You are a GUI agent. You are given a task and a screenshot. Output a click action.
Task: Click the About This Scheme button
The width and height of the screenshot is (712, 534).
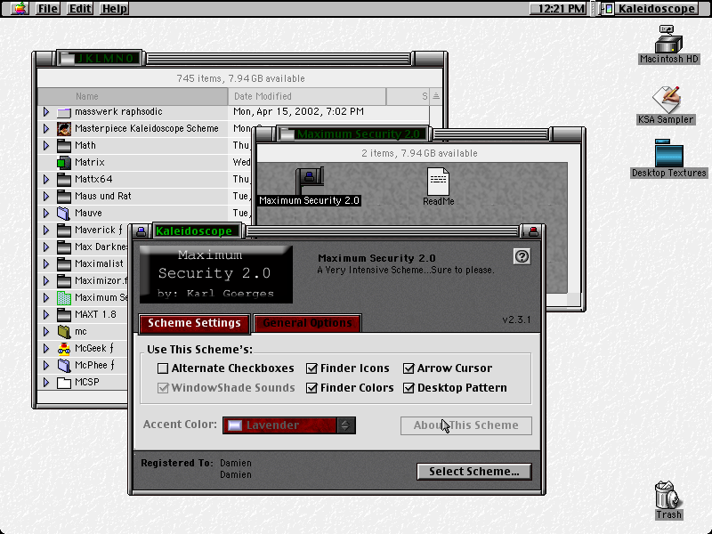click(465, 425)
